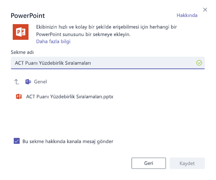Viewport: 216px width, 180px height.
Task: Close the PowerPoint tab dialog
Action: (x=205, y=10)
